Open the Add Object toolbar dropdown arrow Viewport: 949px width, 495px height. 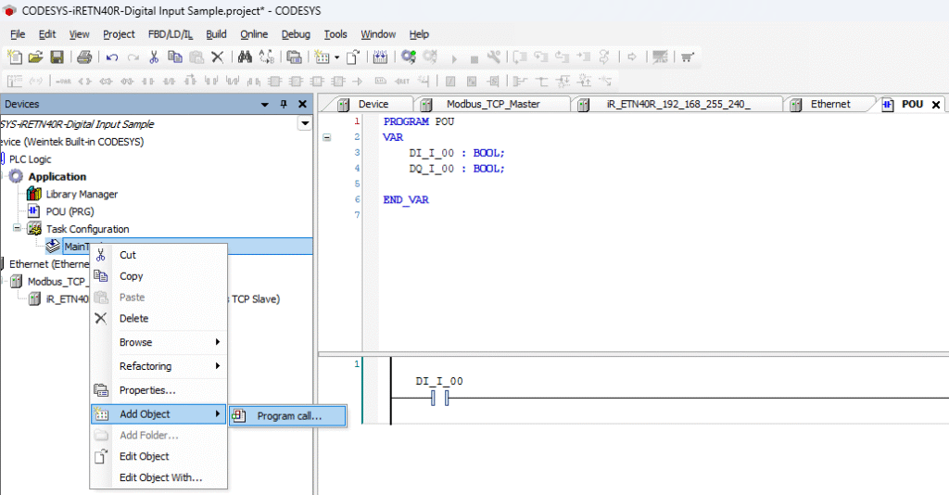pos(337,58)
